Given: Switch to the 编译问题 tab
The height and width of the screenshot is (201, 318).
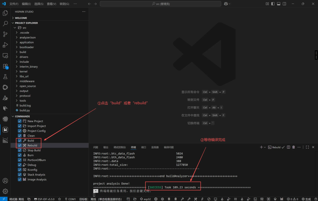Looking at the screenshot, I should tap(168, 147).
